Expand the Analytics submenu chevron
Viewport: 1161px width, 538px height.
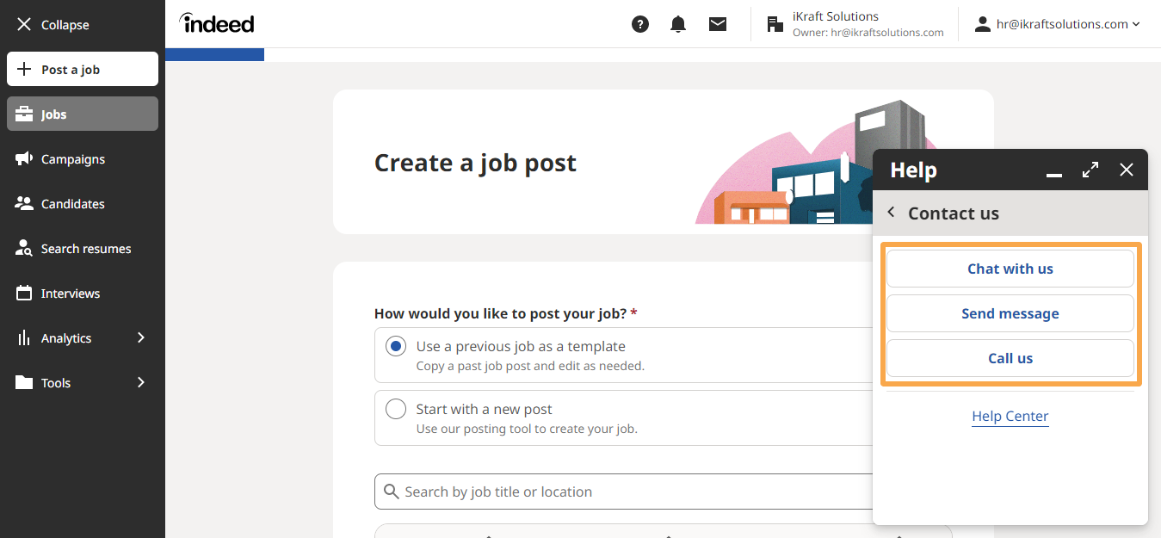141,337
